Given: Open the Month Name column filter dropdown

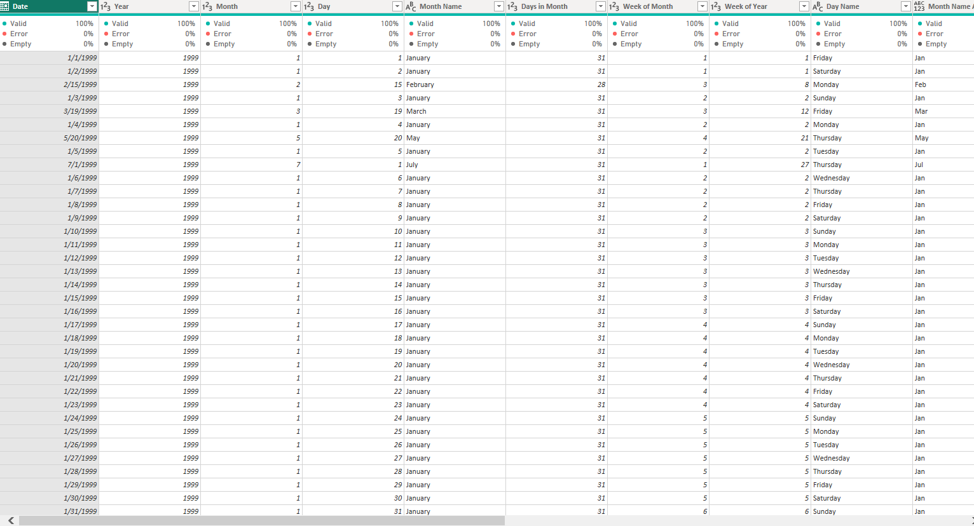Looking at the screenshot, I should point(498,6).
